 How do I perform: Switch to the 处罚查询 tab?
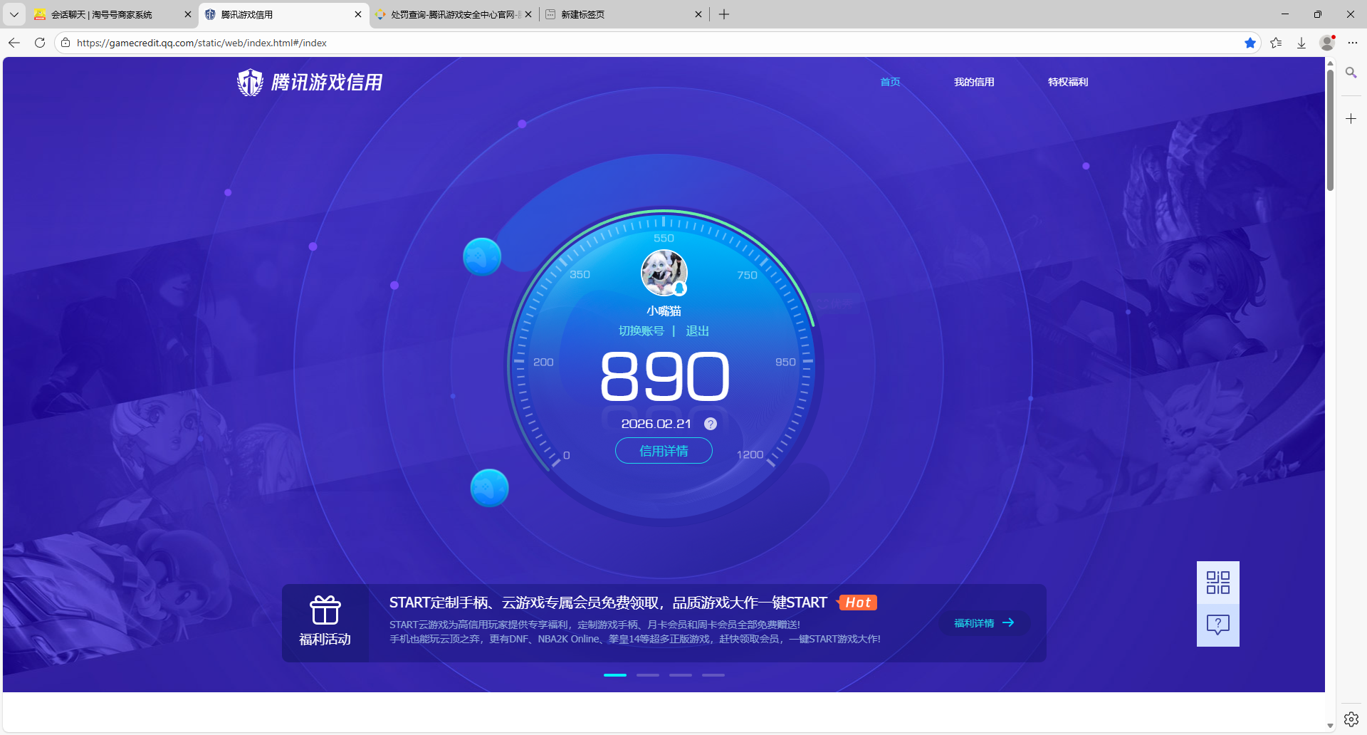(x=449, y=14)
